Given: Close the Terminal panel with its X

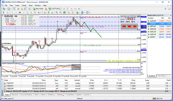Looking at the screenshot, I should 2,79.
